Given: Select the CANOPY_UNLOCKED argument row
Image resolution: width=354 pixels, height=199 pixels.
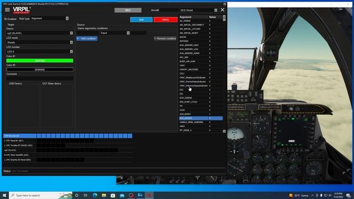Looking at the screenshot, I should (x=201, y=70).
